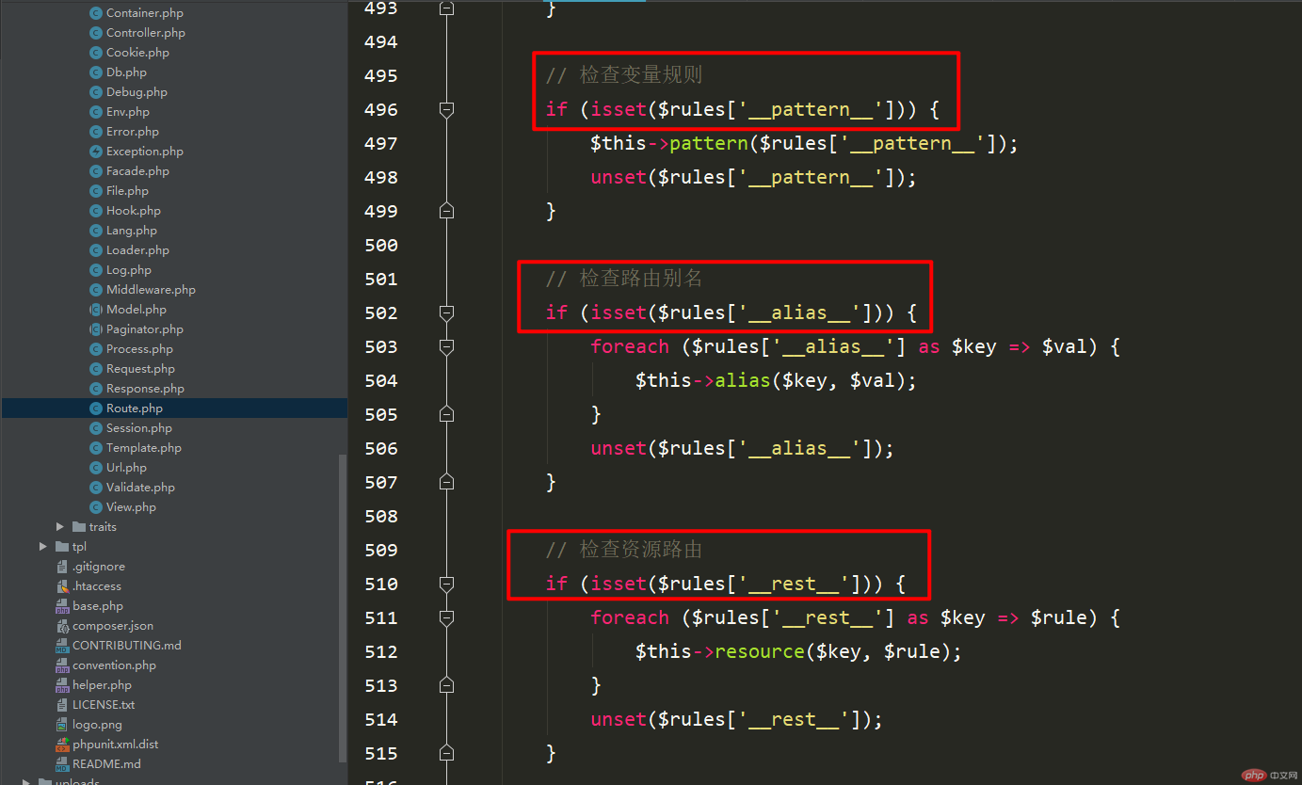Screen dimensions: 1302x785
Task: Click the class icon of highlighted Route.php
Action: point(96,409)
